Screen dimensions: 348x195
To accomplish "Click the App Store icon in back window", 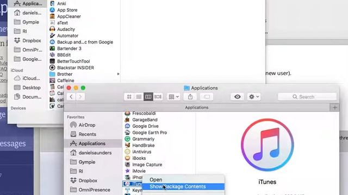I will (x=52, y=10).
